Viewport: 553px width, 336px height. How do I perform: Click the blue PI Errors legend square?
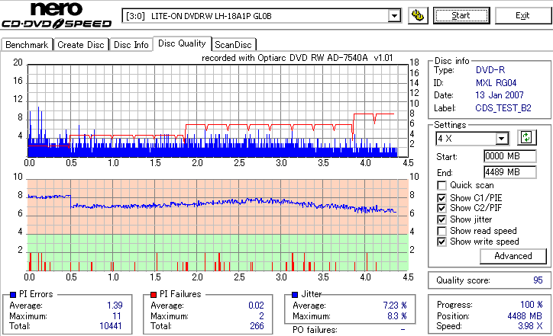click(13, 295)
